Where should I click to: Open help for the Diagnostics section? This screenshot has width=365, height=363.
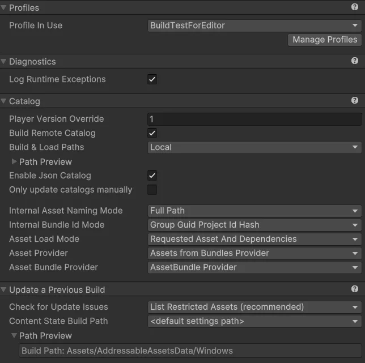[355, 61]
